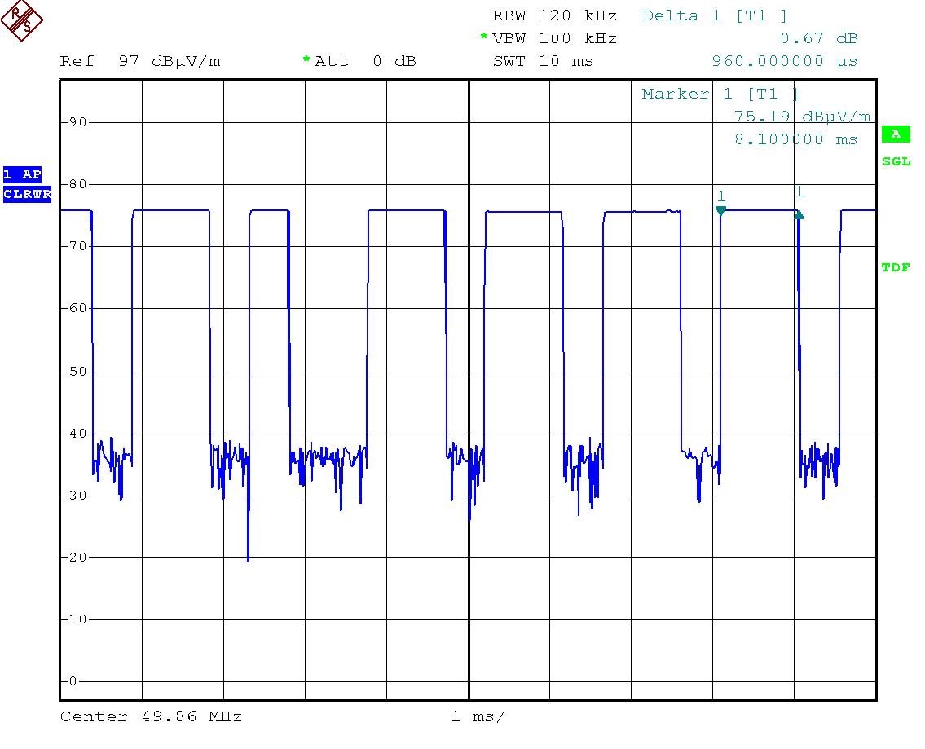Click the green asterisk beside Att
This screenshot has height=749, width=925.
point(306,60)
